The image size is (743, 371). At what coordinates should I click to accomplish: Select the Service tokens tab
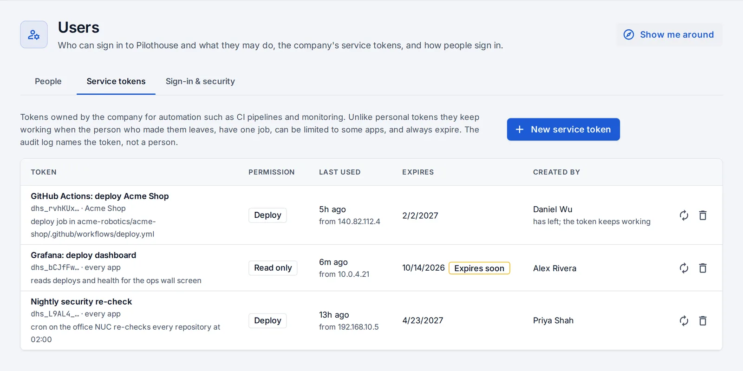pyautogui.click(x=116, y=81)
